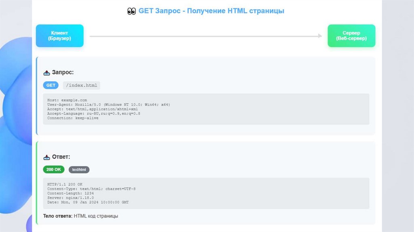Click the gray text/html badge
The image size is (414, 232).
(79, 170)
